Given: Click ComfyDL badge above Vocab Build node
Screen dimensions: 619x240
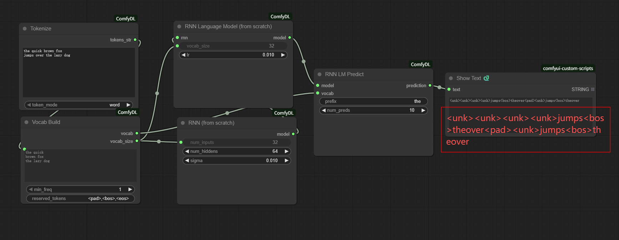Looking at the screenshot, I should click(x=127, y=112).
